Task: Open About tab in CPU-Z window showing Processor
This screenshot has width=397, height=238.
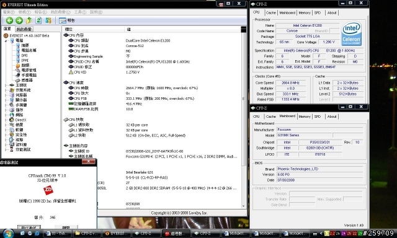Action: pos(332,12)
